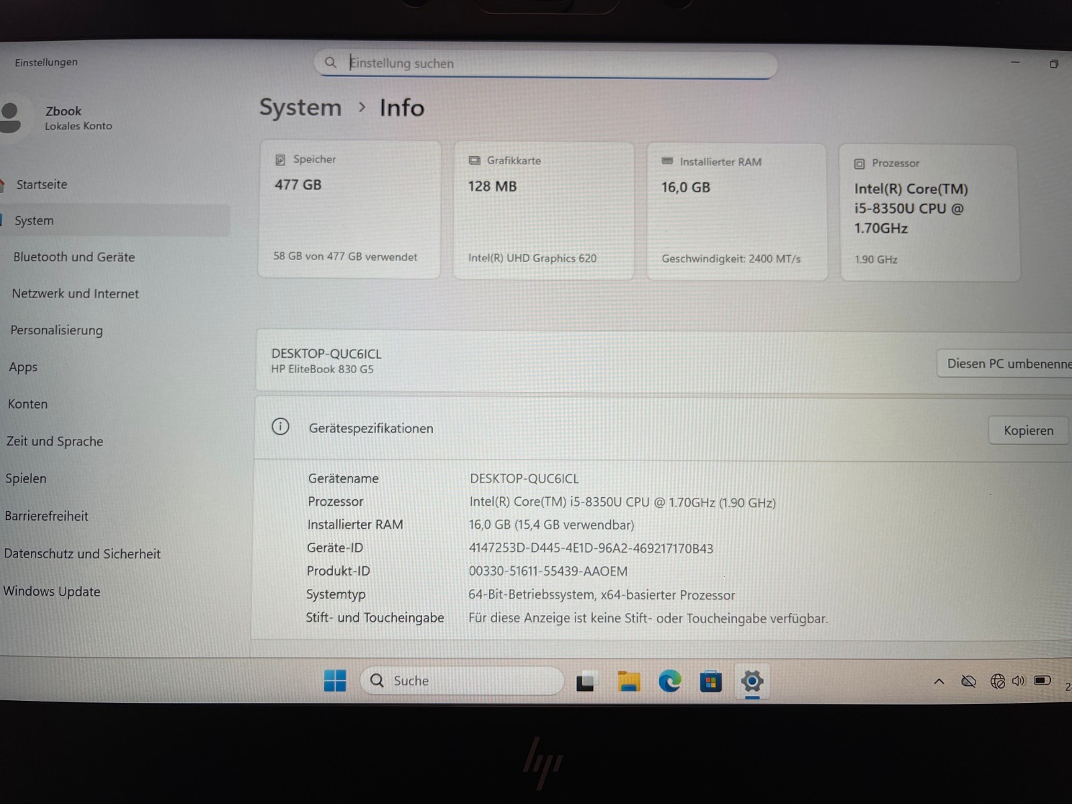Screen dimensions: 1072x804
Task: Click the 1.90 GHz processor speed text
Action: pyautogui.click(x=876, y=259)
